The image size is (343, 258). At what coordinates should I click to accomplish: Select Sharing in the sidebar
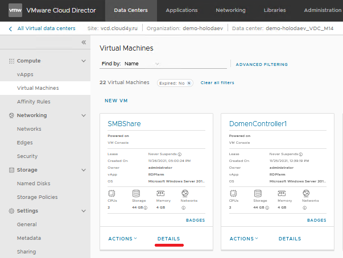[x=27, y=252]
